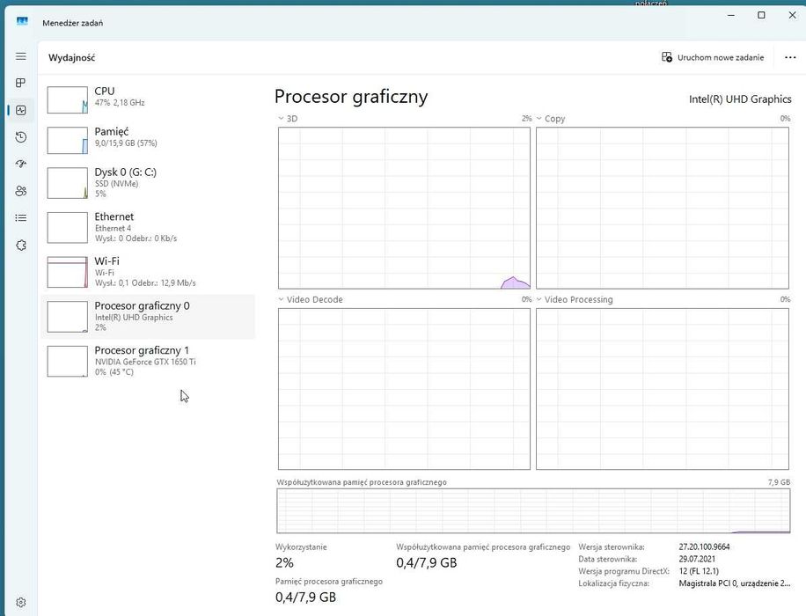Select the CPU performance entry
Image resolution: width=806 pixels, height=616 pixels.
point(148,99)
